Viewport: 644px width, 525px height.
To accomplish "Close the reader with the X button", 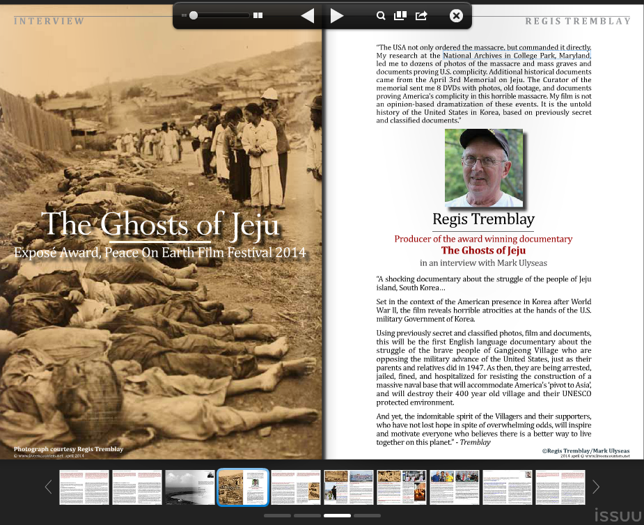I will 456,15.
